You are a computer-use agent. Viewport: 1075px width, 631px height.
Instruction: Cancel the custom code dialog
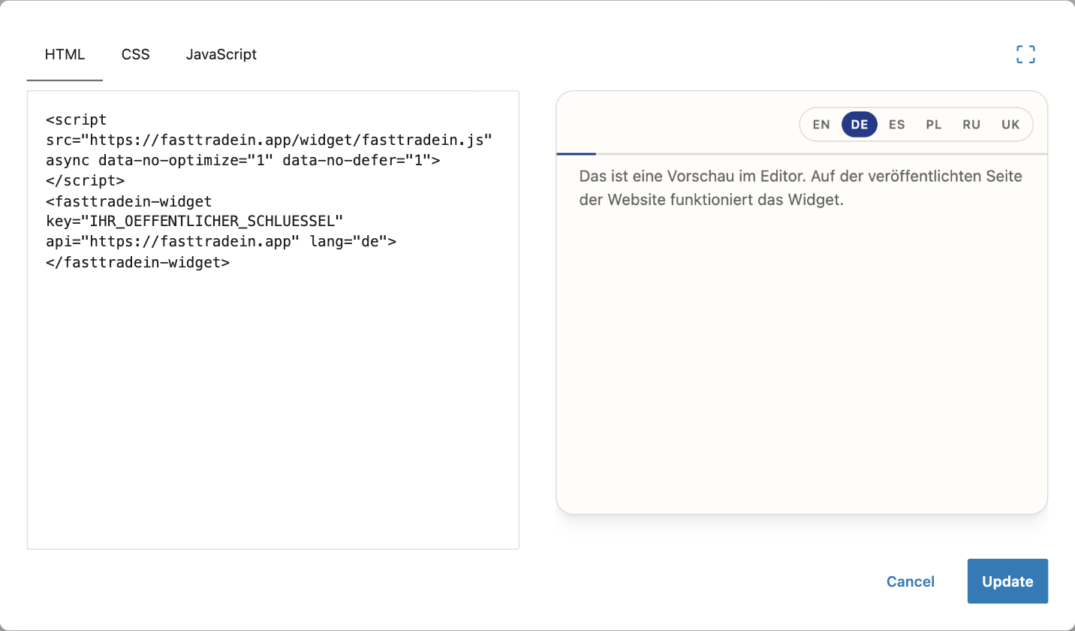[911, 581]
